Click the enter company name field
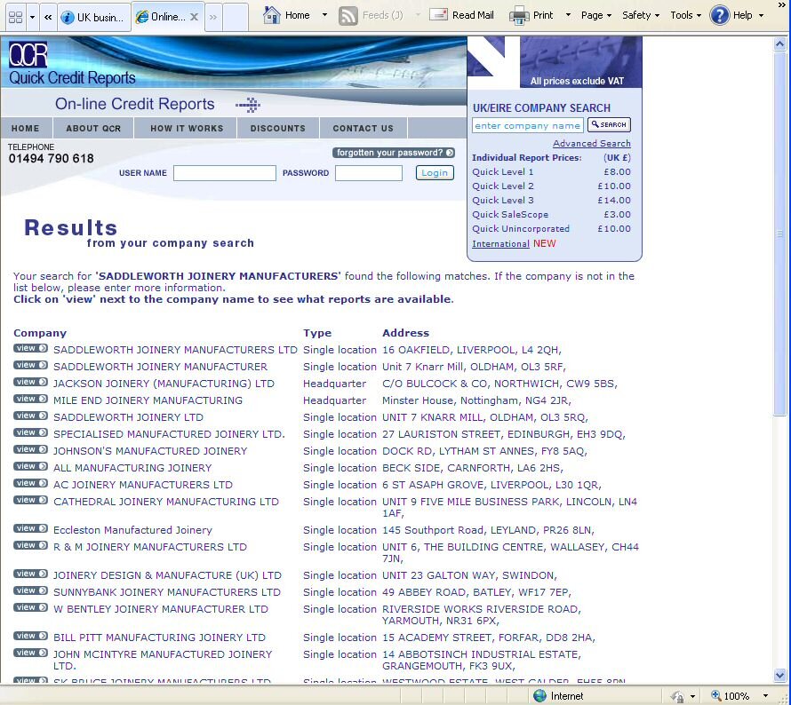 (528, 125)
